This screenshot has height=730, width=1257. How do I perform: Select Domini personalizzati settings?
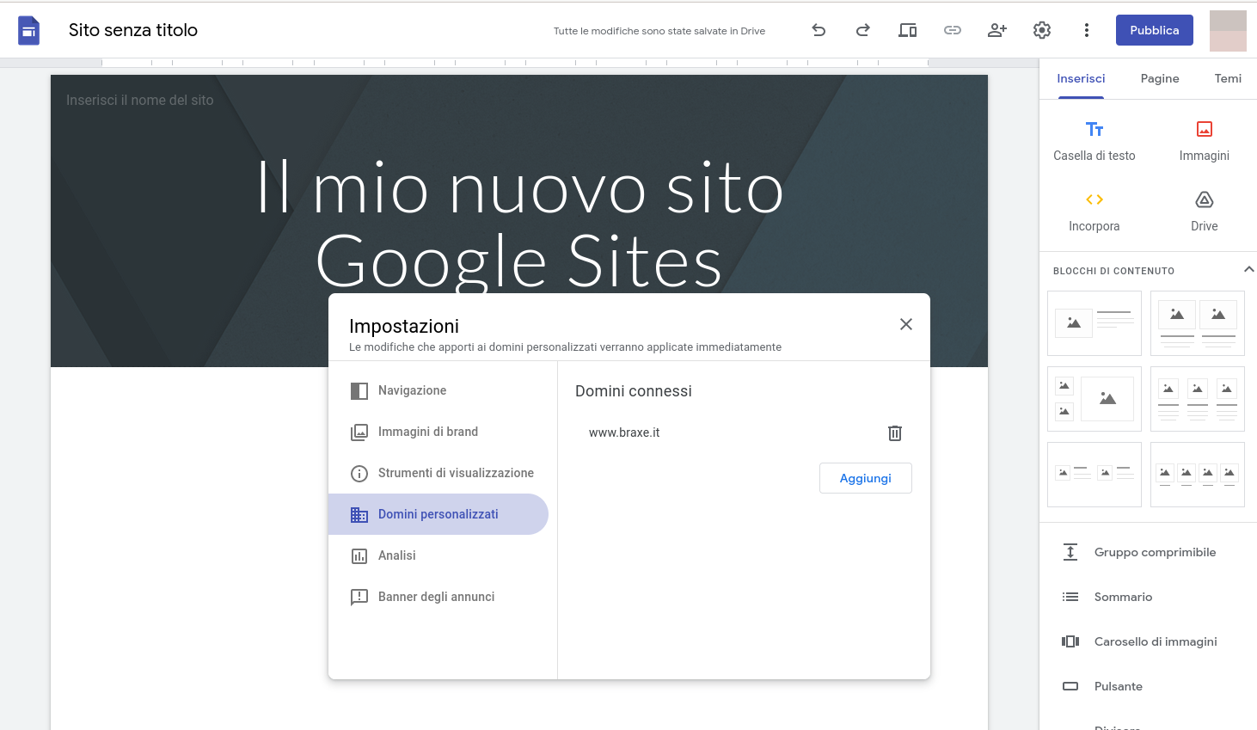click(438, 514)
